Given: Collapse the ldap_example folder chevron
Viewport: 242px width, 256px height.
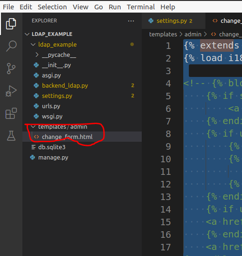Looking at the screenshot, I should [x=33, y=44].
